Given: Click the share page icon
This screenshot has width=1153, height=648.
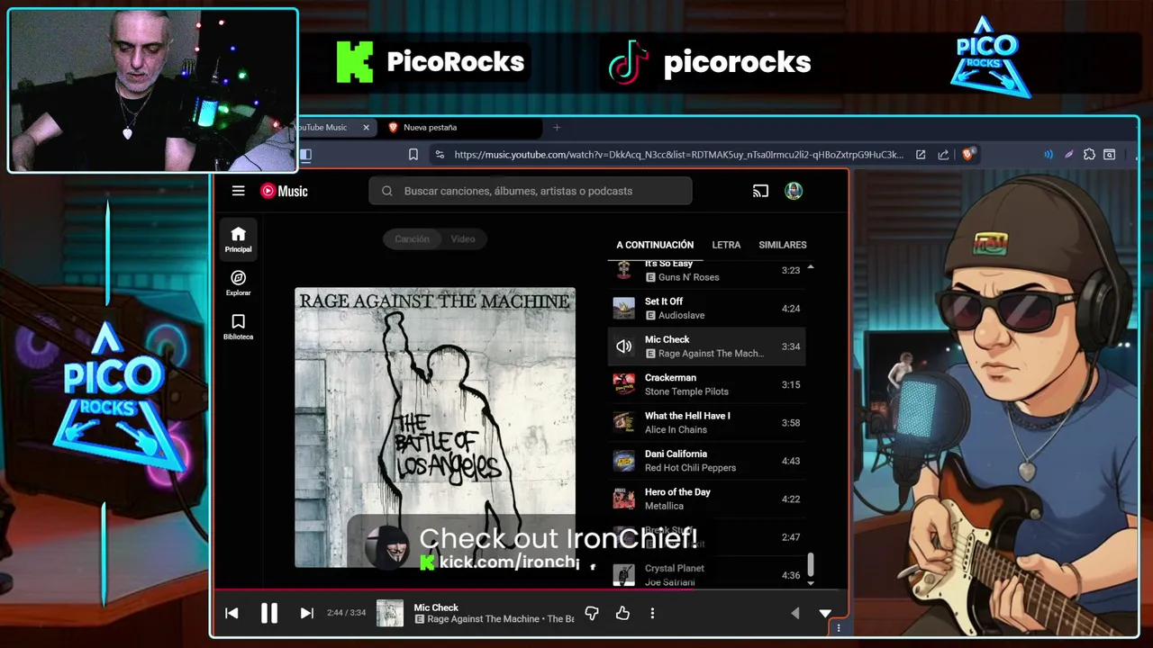Looking at the screenshot, I should tap(943, 155).
